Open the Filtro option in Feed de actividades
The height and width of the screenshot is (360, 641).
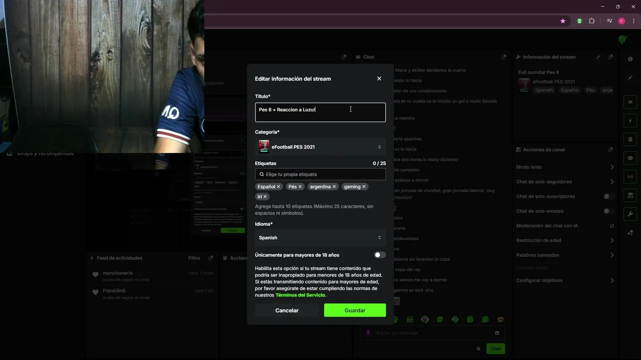click(x=194, y=258)
